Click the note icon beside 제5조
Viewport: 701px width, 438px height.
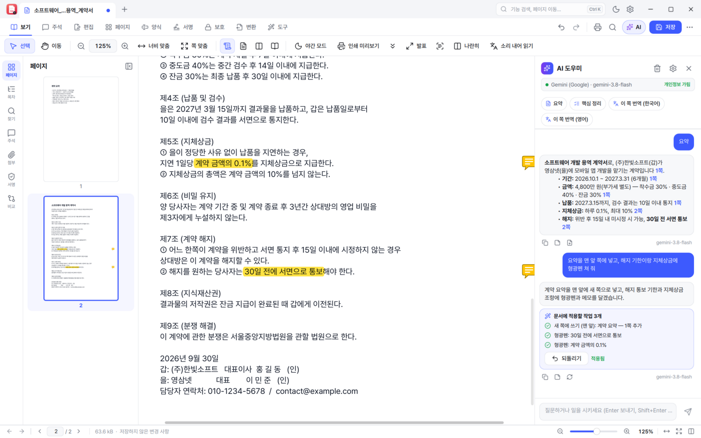528,162
